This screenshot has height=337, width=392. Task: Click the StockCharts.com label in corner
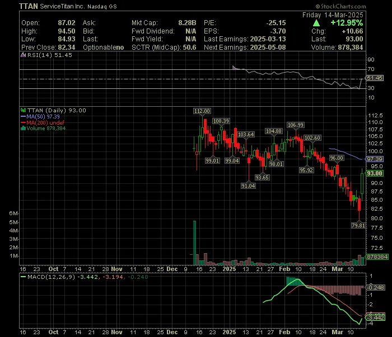(340, 7)
